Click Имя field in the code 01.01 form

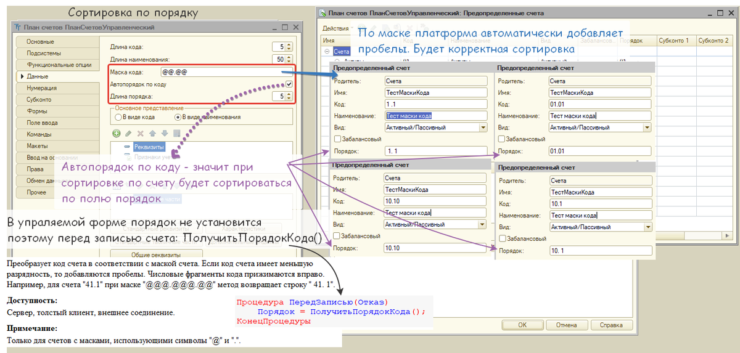click(x=600, y=92)
